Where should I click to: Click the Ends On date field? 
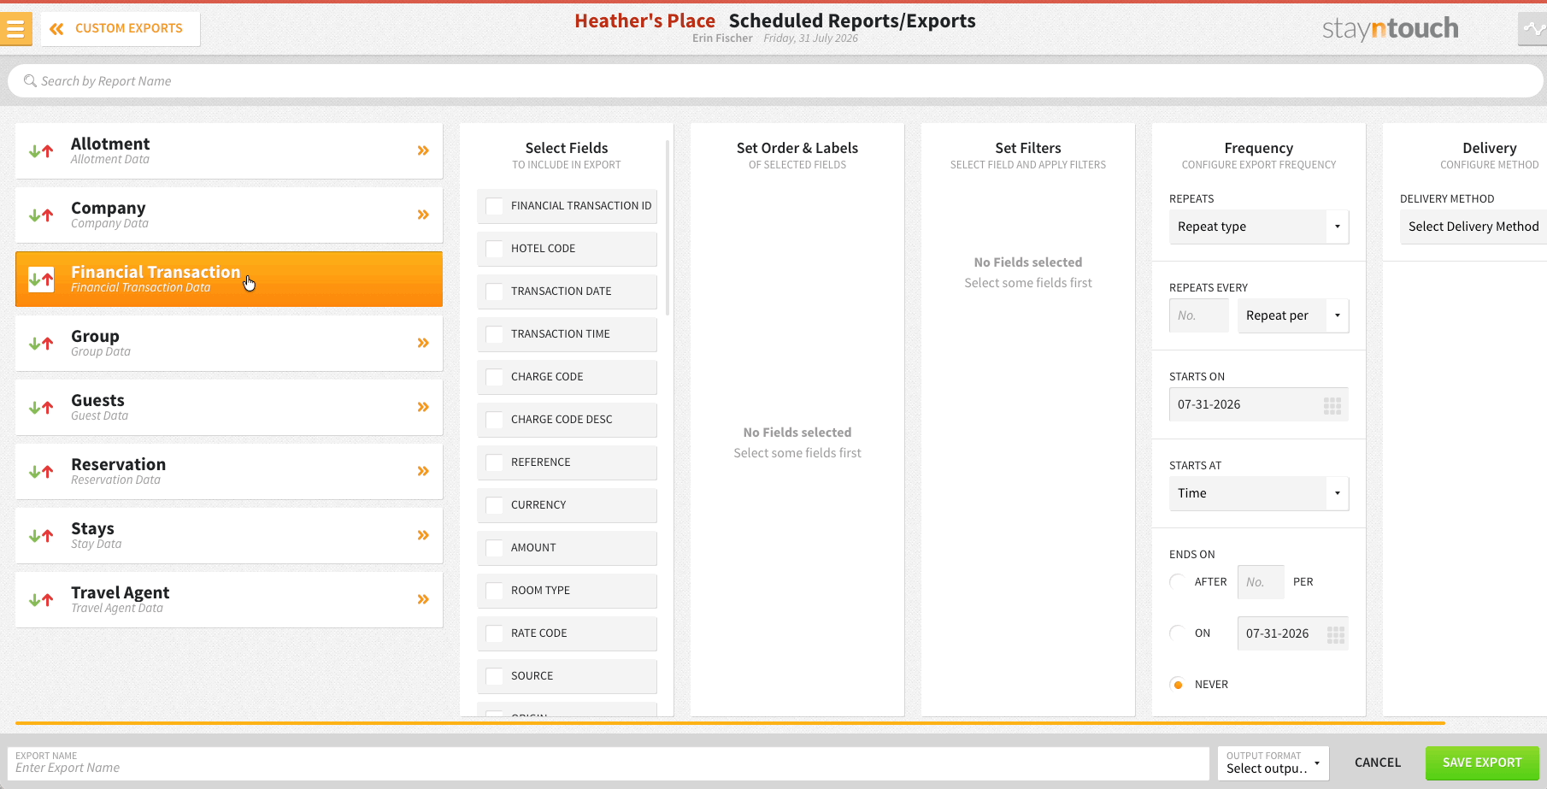point(1293,633)
